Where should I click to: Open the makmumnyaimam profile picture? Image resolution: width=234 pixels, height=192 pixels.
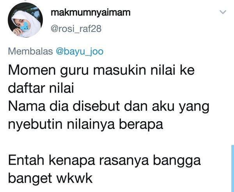(25, 20)
